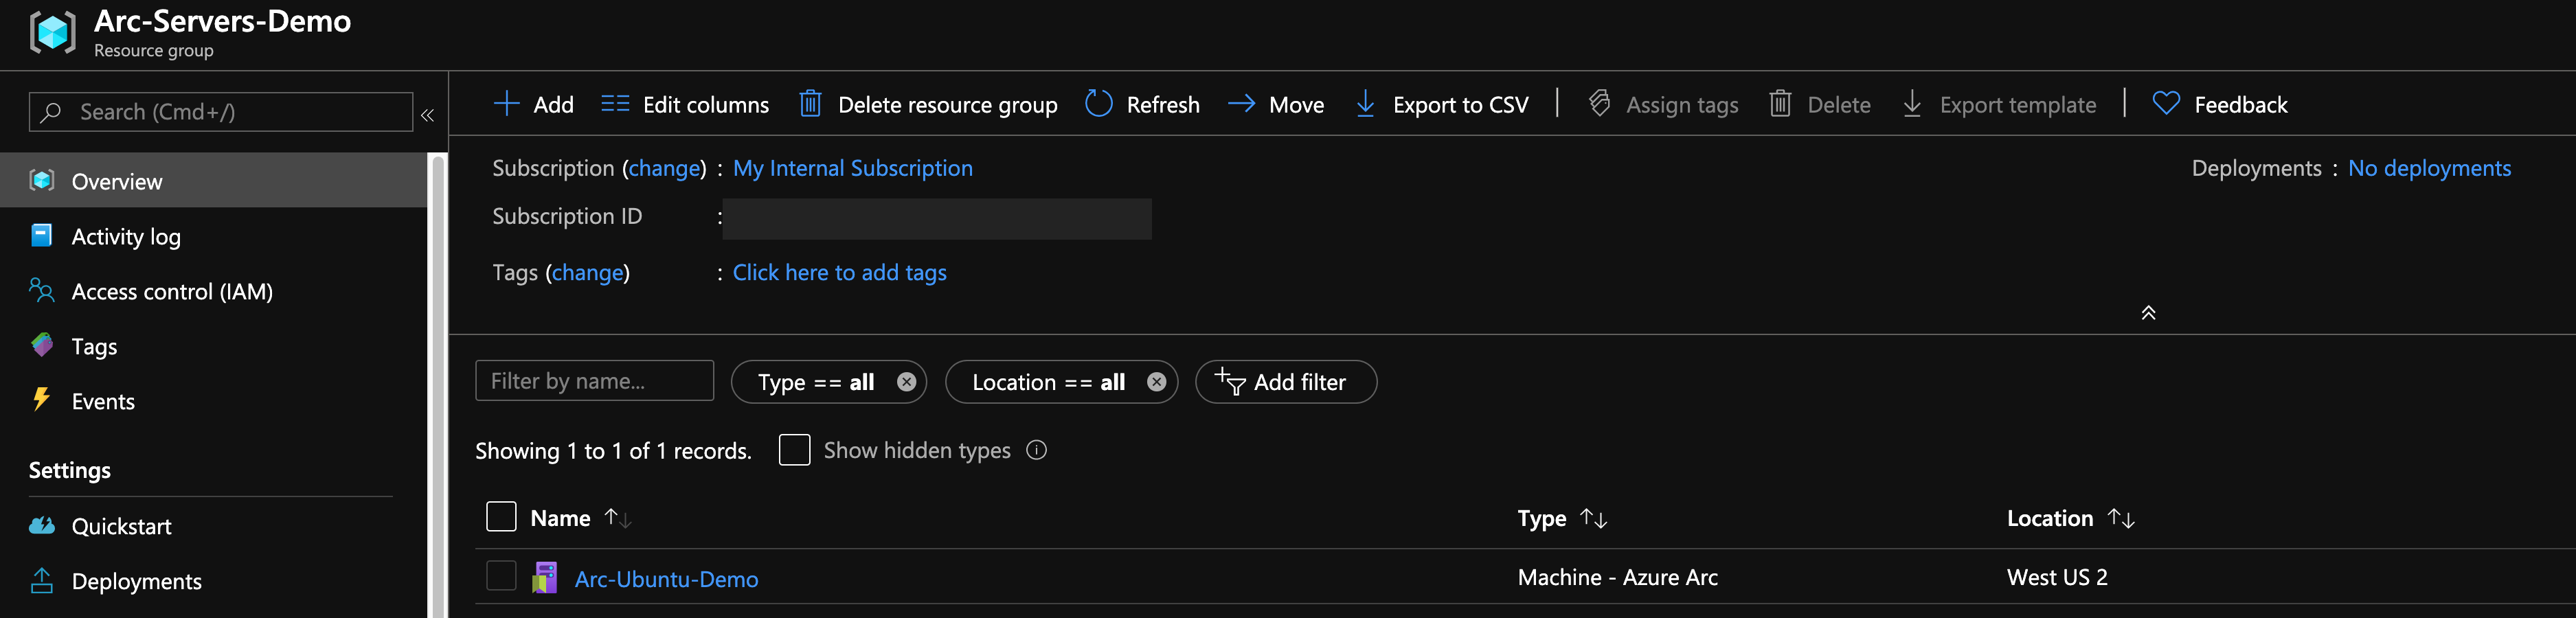Image resolution: width=2576 pixels, height=618 pixels.
Task: Export the list to CSV
Action: coord(1441,104)
